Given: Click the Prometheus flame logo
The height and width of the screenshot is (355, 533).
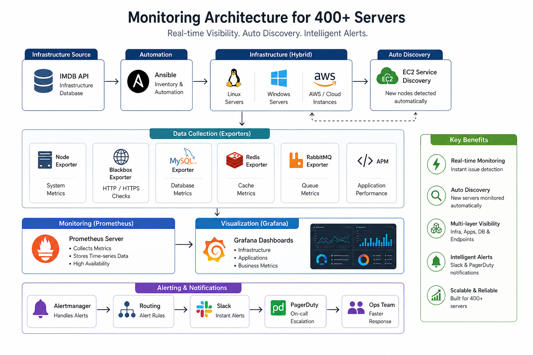Looking at the screenshot, I should [45, 249].
